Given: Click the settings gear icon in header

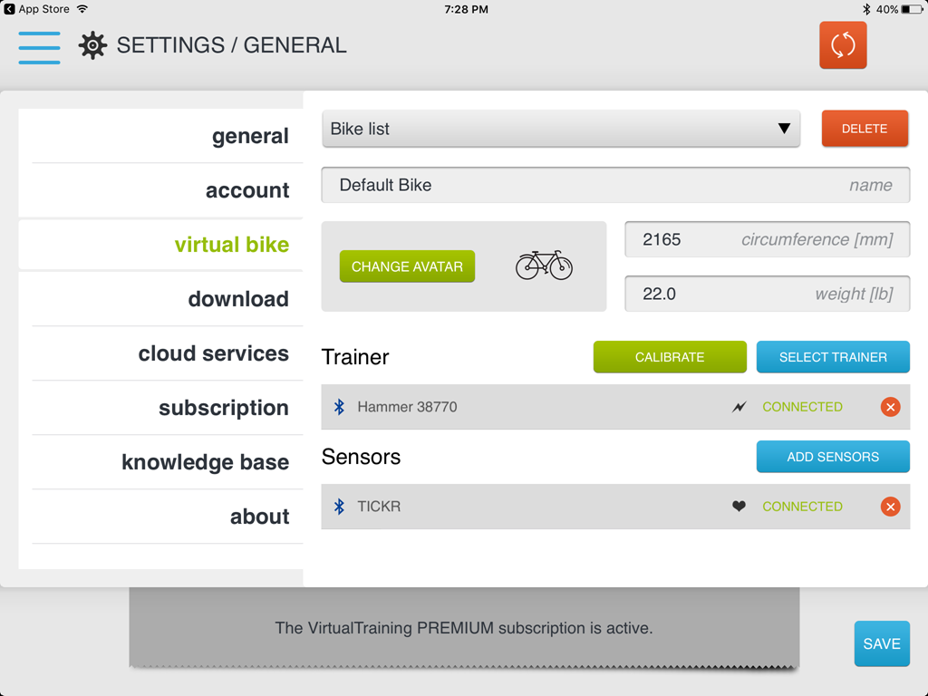Looking at the screenshot, I should tap(93, 45).
